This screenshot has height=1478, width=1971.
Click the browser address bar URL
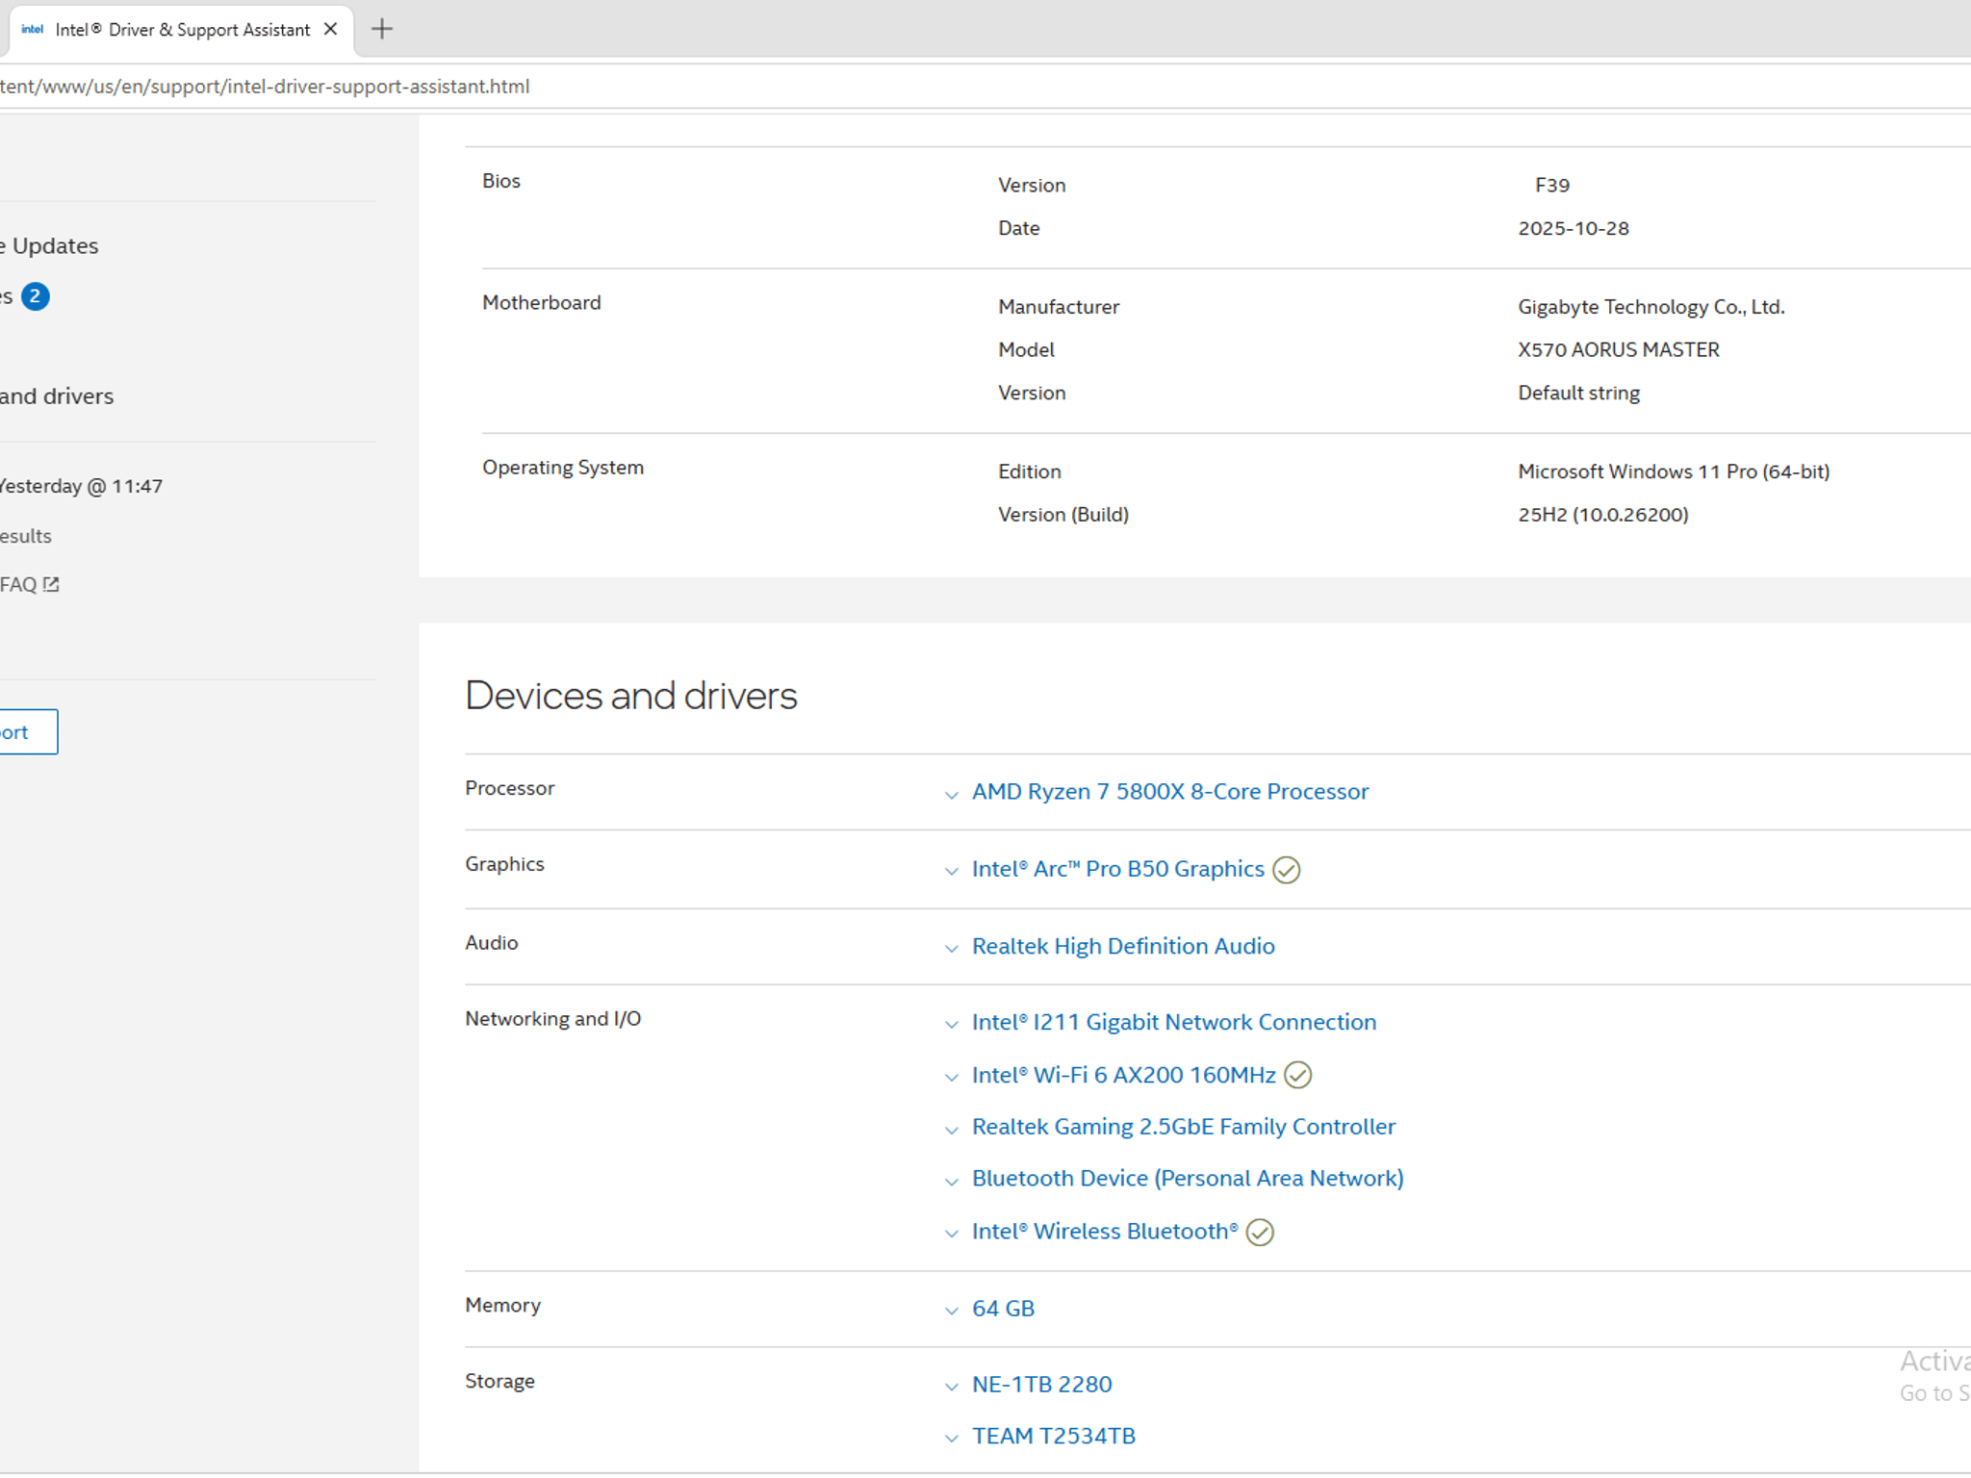pyautogui.click(x=265, y=87)
